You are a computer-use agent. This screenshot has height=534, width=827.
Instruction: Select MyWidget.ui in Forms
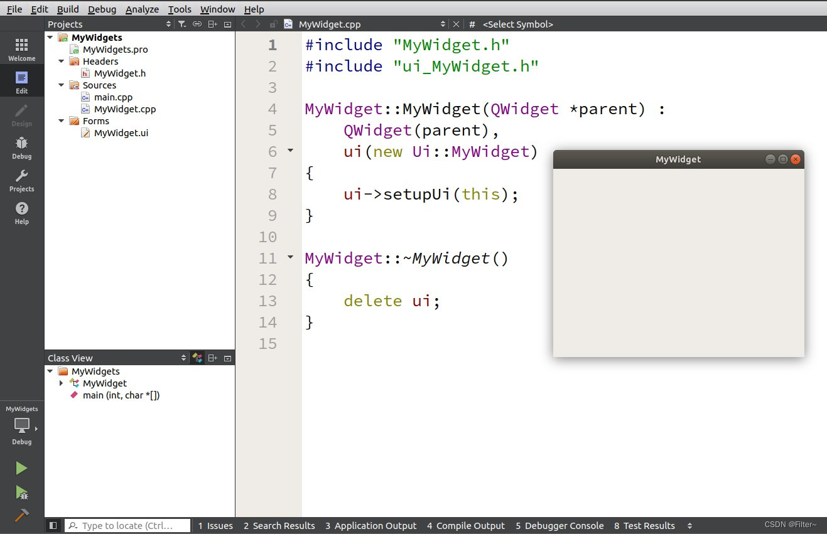point(121,133)
